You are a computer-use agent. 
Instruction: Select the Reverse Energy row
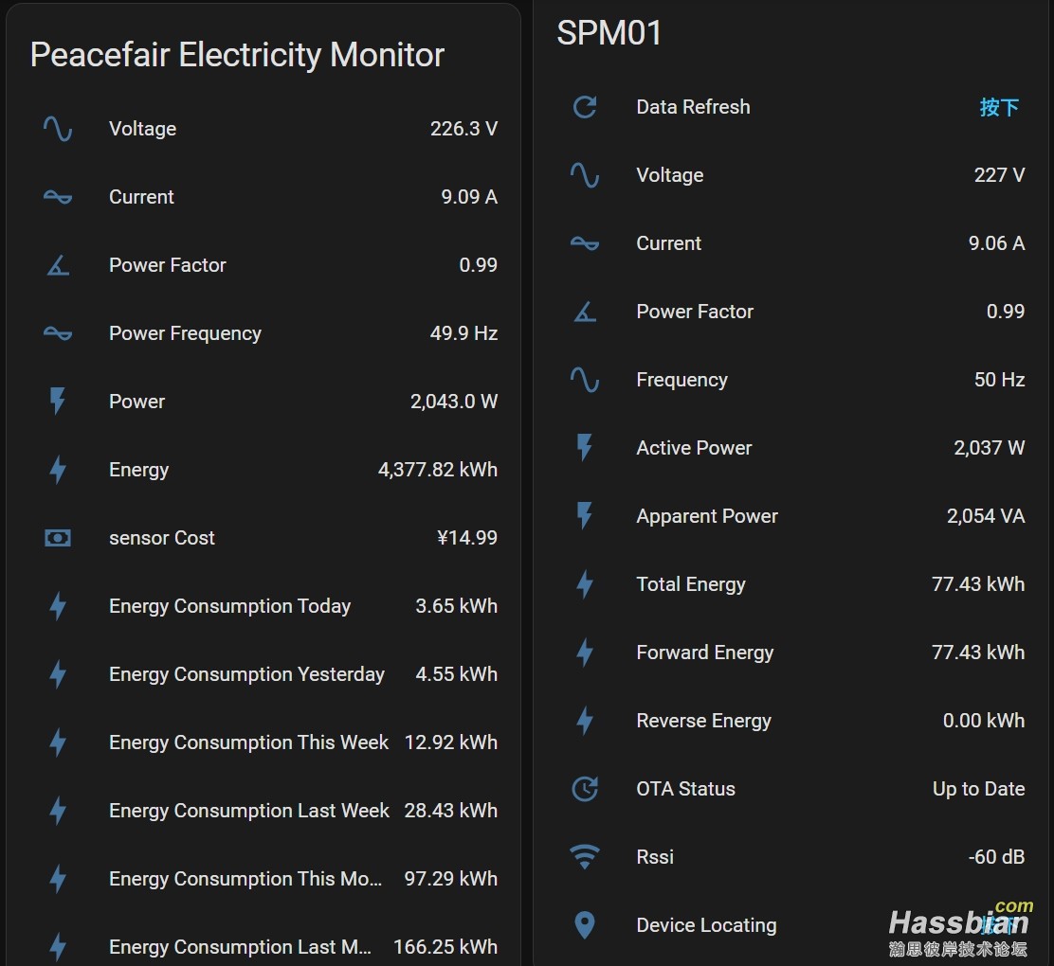pos(703,721)
